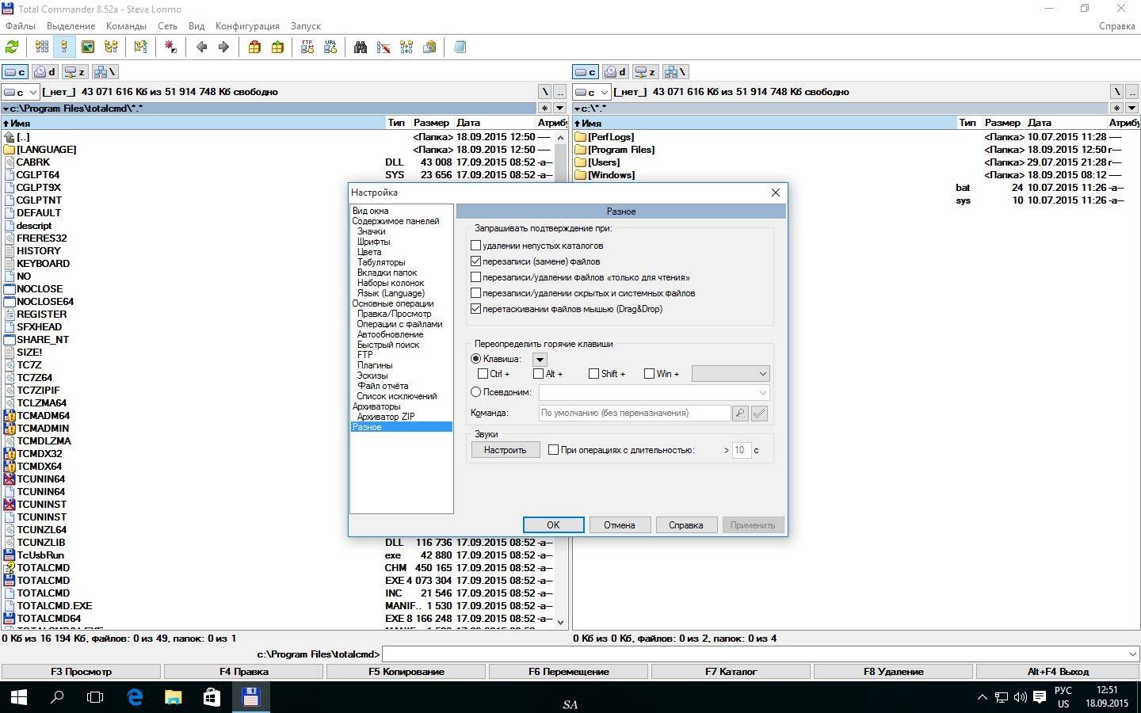Open the Псевдоним combo box
1141x713 pixels.
[654, 392]
